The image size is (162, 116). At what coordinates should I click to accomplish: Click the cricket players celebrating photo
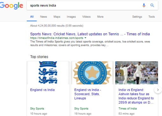tap(137, 73)
